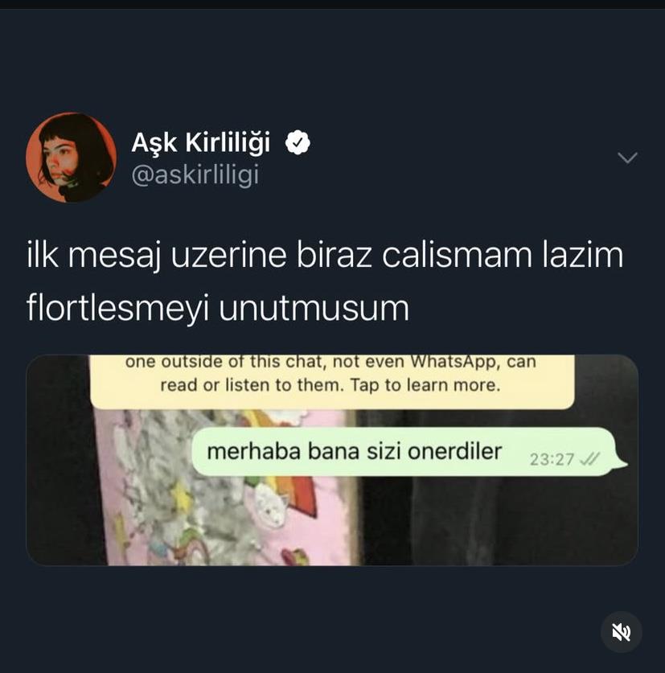This screenshot has height=673, width=665.
Task: Tap the yellow encryption notice banner
Action: (x=332, y=382)
